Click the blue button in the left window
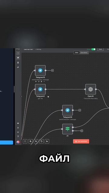The image size is (109, 193). click(x=6, y=143)
